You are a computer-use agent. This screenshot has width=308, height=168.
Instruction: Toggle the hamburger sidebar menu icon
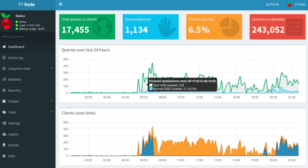click(x=60, y=4)
